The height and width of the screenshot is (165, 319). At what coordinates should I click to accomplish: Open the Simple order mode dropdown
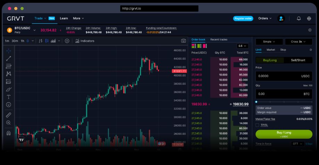tap(269, 42)
